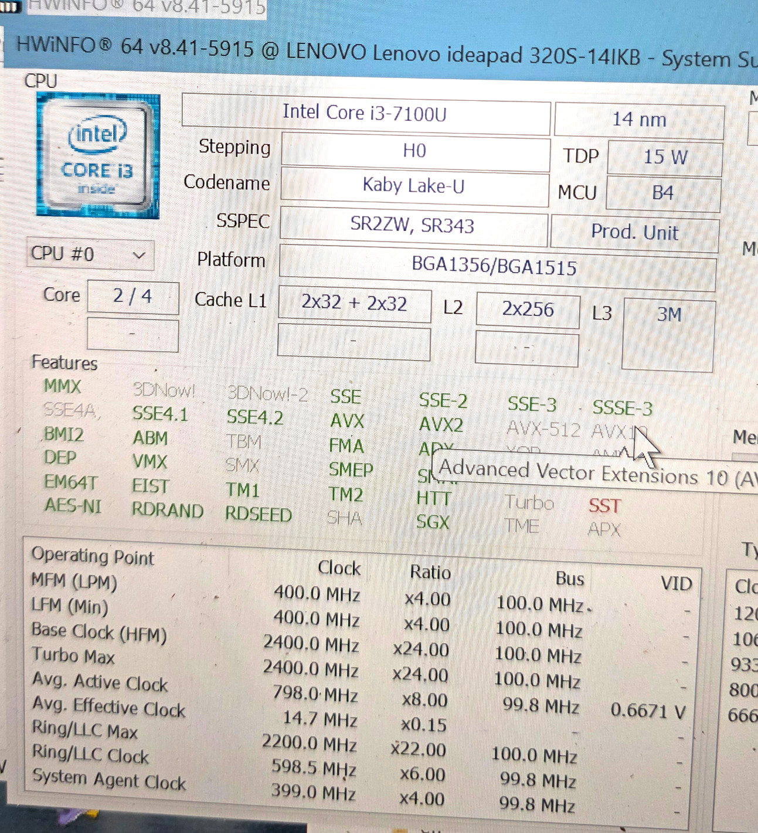Image resolution: width=758 pixels, height=833 pixels.
Task: Open the CPU #0 selector dropdown
Action: [90, 254]
